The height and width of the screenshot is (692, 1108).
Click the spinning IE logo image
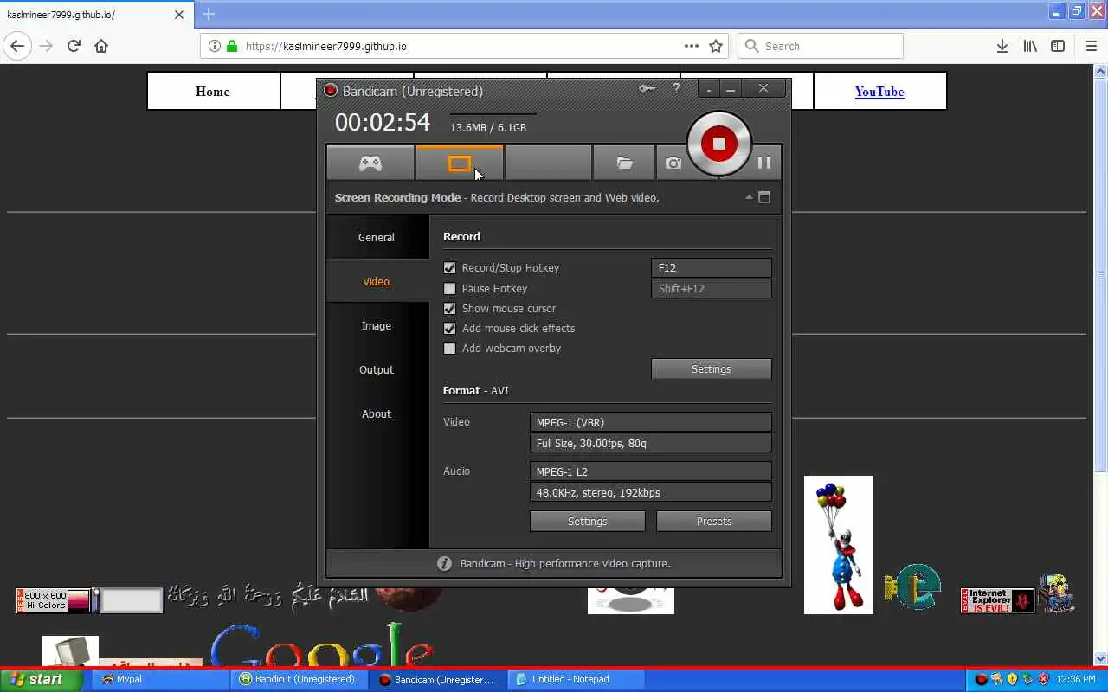pos(913,586)
